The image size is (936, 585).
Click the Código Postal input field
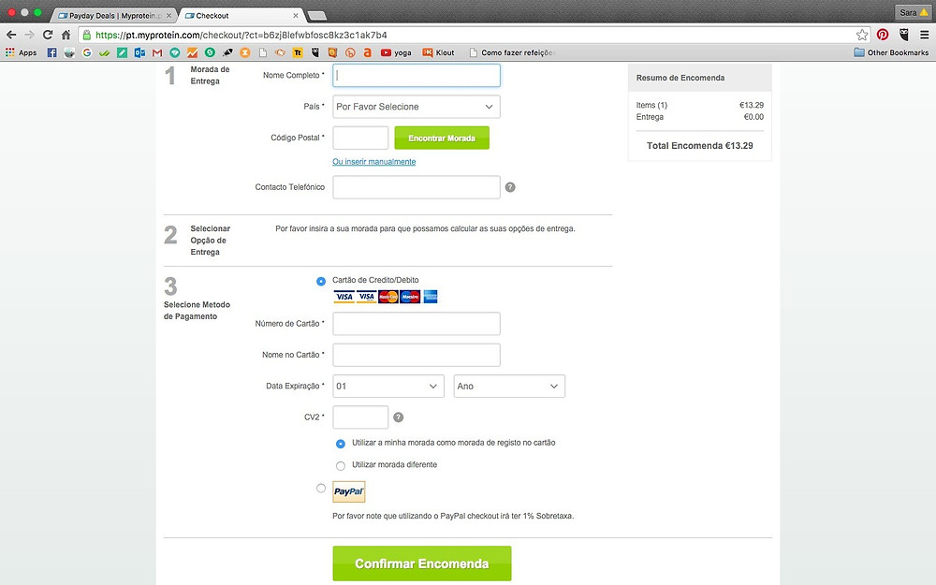360,138
